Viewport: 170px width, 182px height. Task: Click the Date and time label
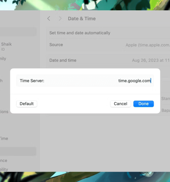tap(63, 60)
